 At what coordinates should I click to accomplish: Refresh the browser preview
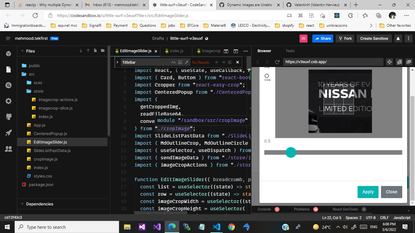277,62
